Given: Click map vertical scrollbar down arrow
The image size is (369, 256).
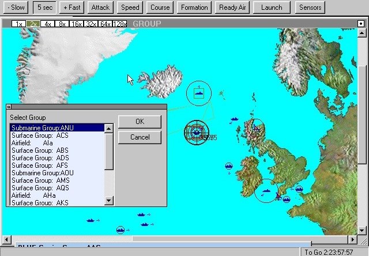Looking at the screenshot, I should click(363, 230).
